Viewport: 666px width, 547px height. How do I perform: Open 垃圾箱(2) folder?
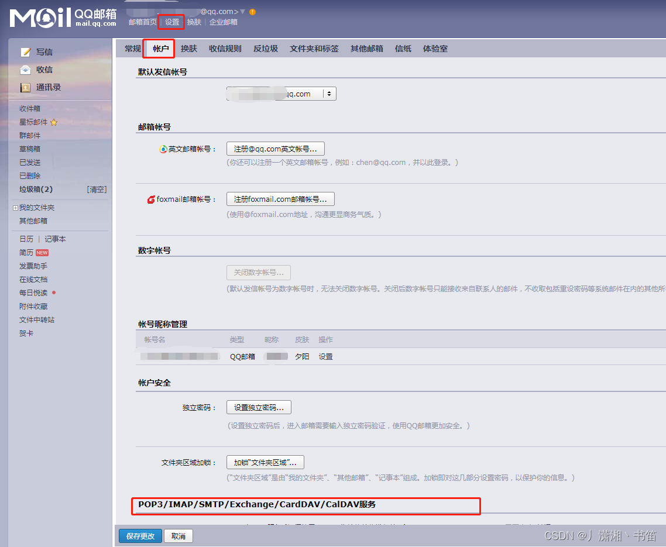pyautogui.click(x=36, y=190)
